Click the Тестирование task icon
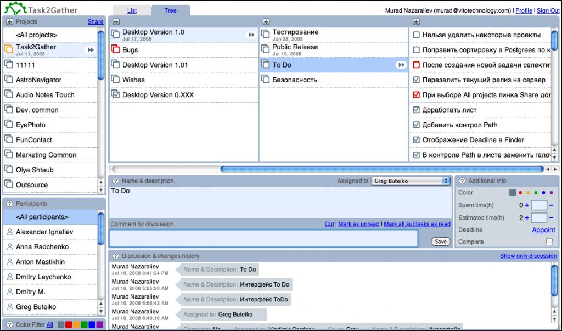562x331 pixels. coord(265,35)
